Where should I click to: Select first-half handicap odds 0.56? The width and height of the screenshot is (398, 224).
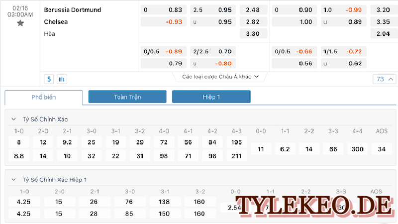294,64
